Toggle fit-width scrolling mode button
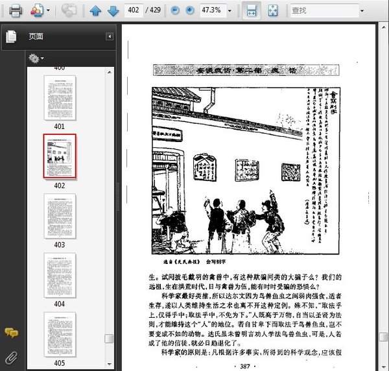The image size is (389, 371). tap(252, 10)
